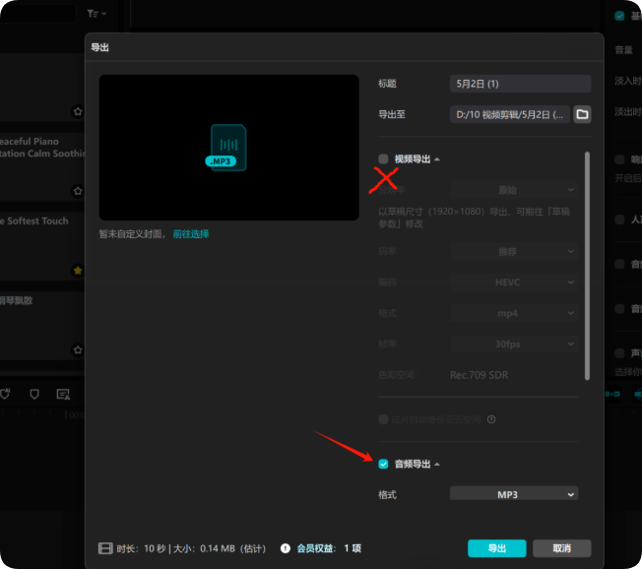The image size is (642, 569).
Task: Open the 格式 dropdown showing mp4
Action: (514, 313)
